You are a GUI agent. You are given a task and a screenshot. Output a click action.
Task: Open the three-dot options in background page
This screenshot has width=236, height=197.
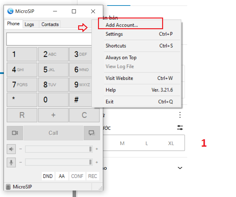[x=180, y=115]
